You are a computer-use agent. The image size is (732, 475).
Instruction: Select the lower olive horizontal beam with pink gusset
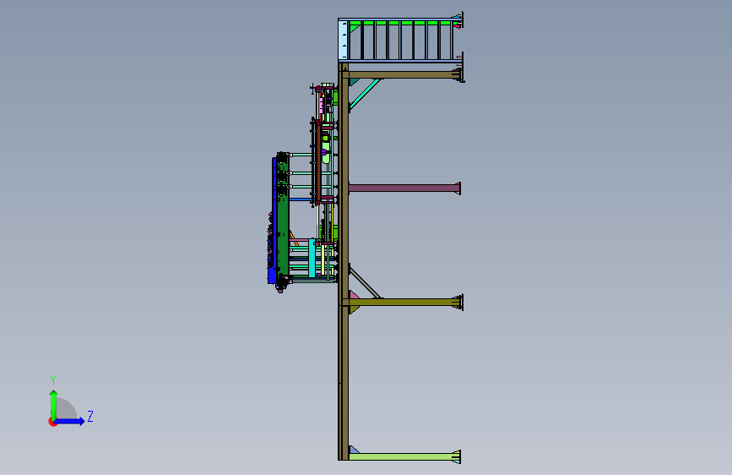(404, 303)
